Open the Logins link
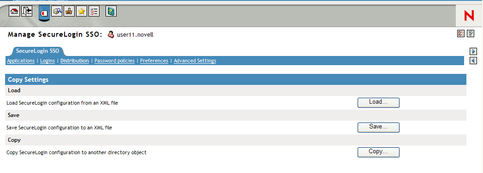 click(x=47, y=61)
